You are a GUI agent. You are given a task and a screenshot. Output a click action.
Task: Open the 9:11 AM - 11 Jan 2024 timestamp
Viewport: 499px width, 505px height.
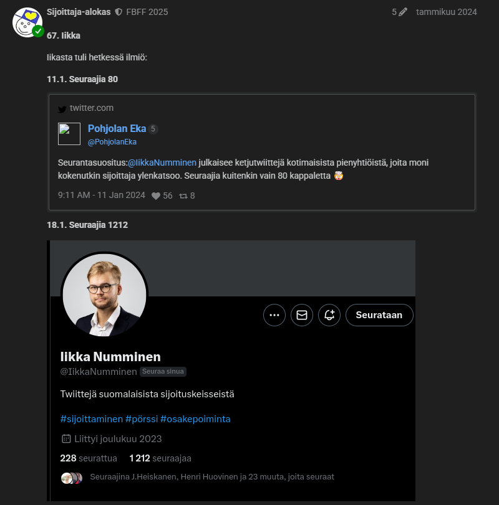coord(101,196)
